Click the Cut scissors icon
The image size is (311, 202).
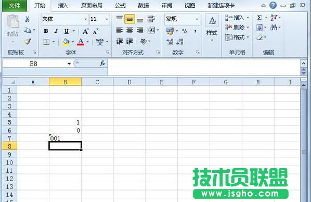27,19
